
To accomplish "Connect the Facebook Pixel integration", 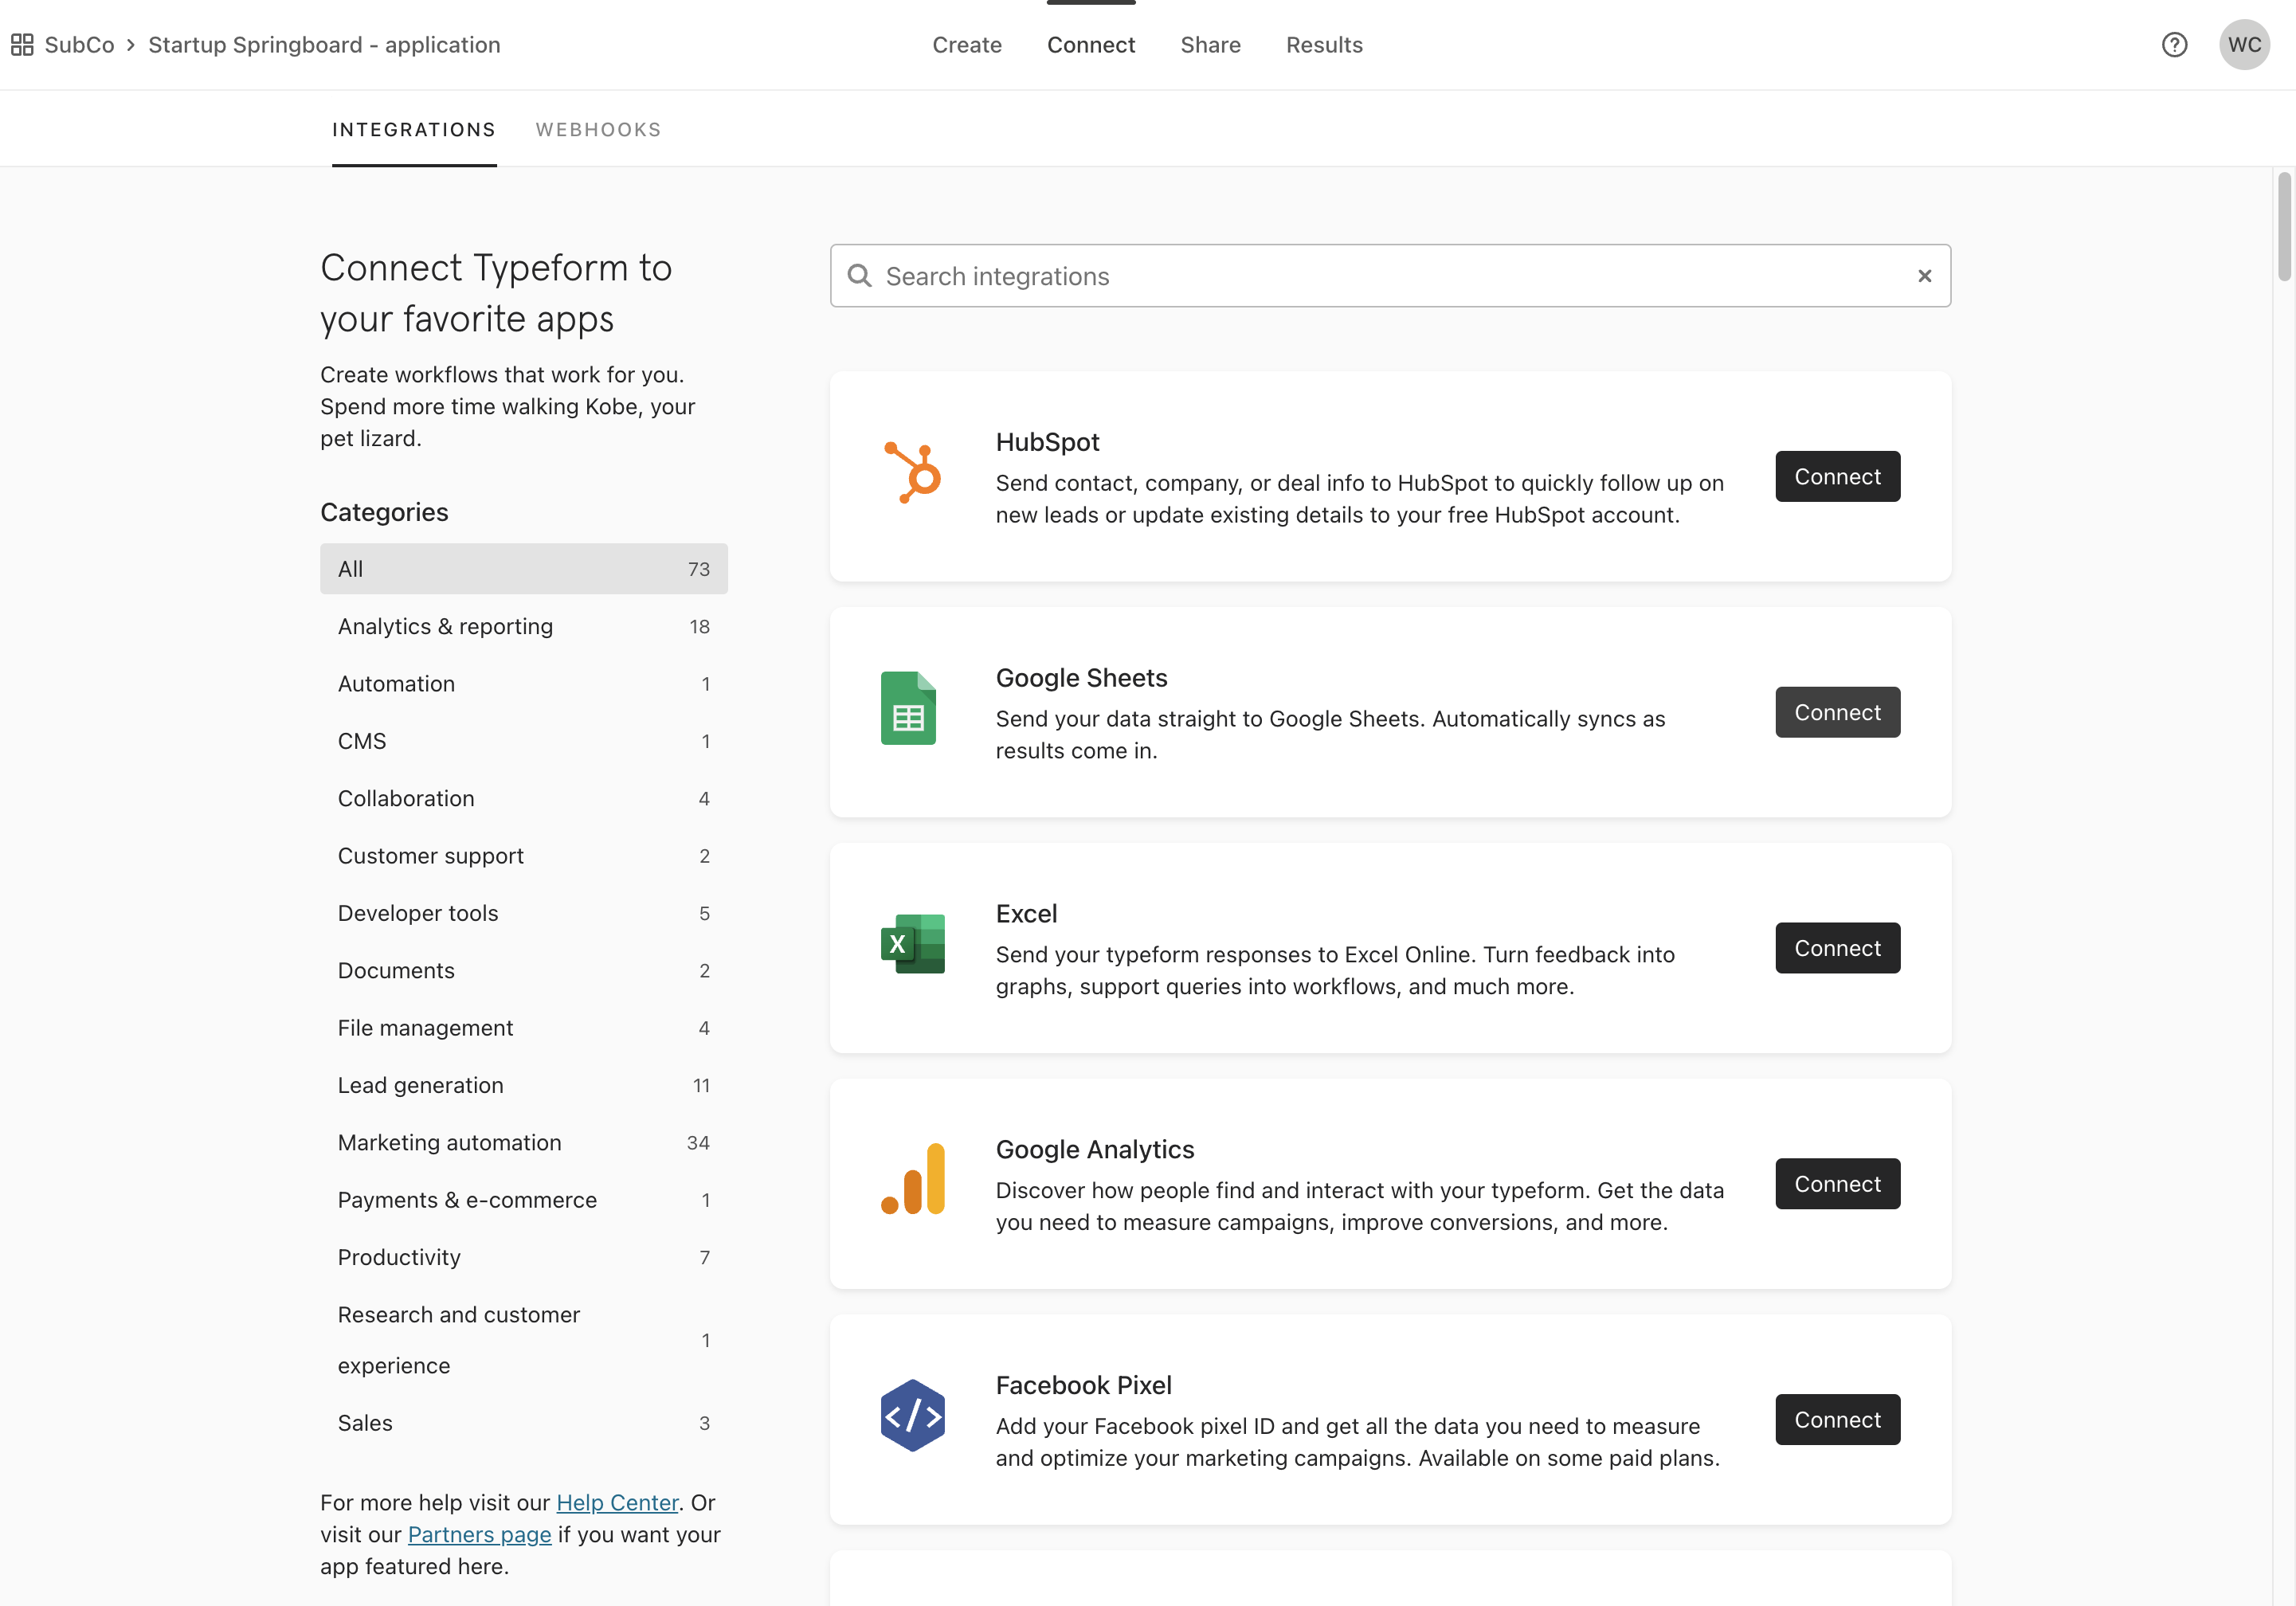I will click(1837, 1420).
